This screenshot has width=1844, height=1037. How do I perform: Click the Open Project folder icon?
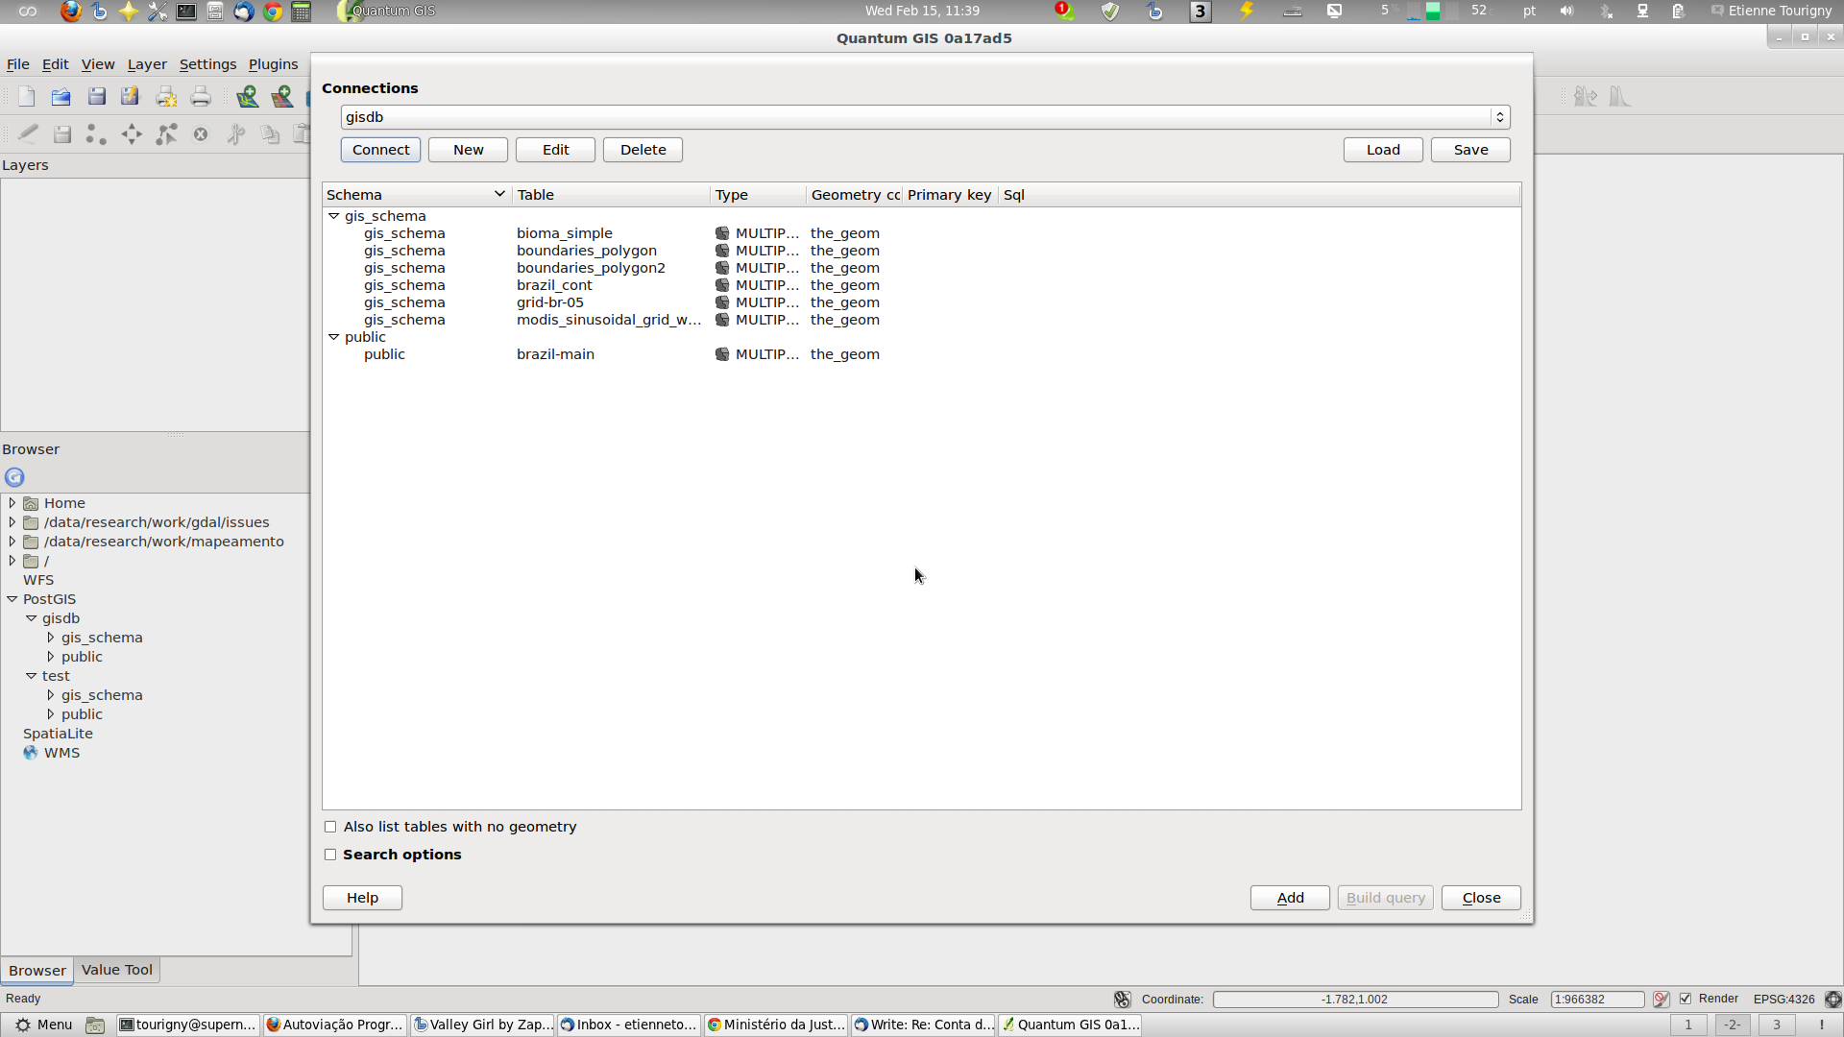[61, 96]
